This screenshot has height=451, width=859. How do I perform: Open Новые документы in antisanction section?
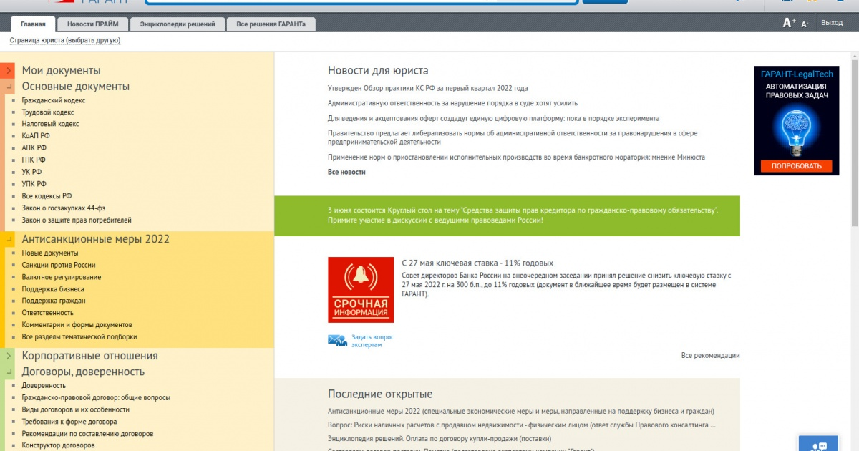tap(50, 253)
